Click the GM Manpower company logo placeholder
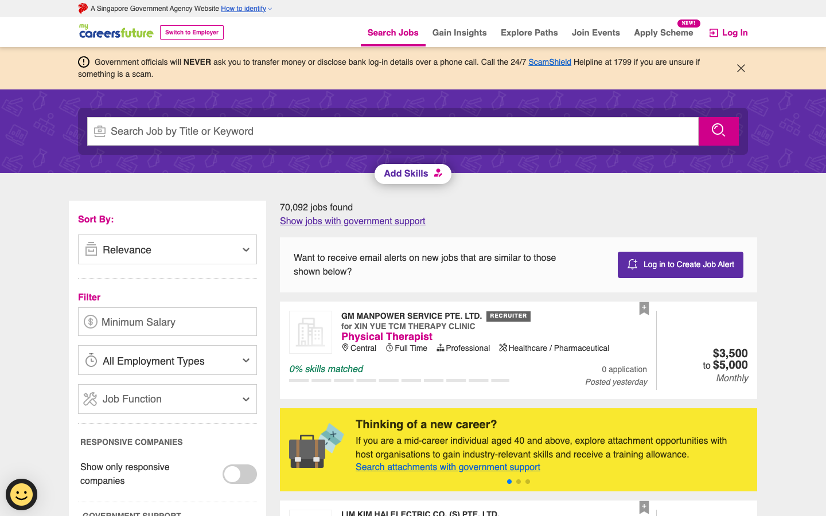Viewport: 826px width, 516px height. [x=310, y=332]
